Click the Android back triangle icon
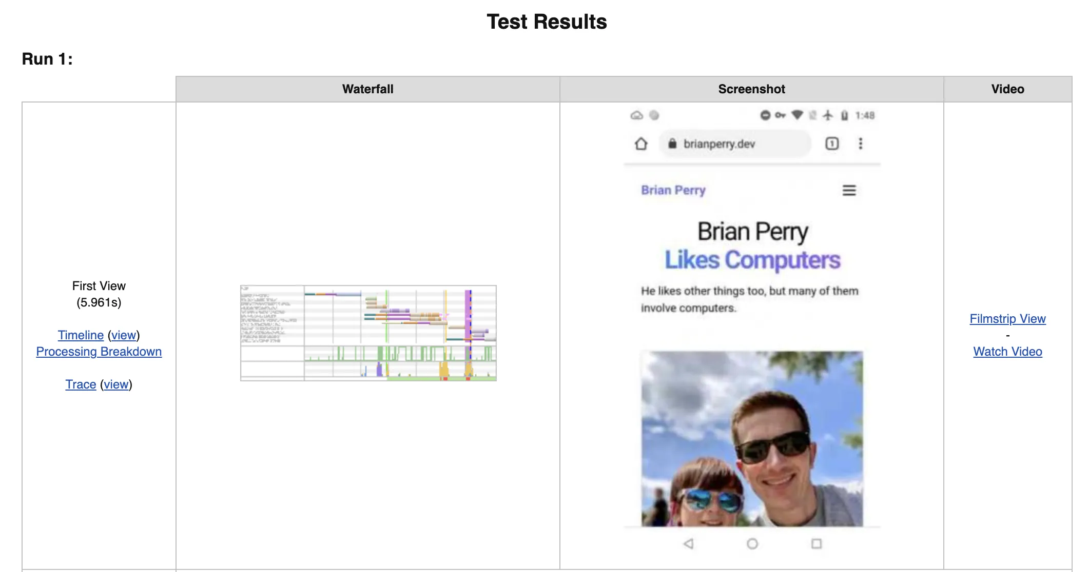 click(689, 543)
